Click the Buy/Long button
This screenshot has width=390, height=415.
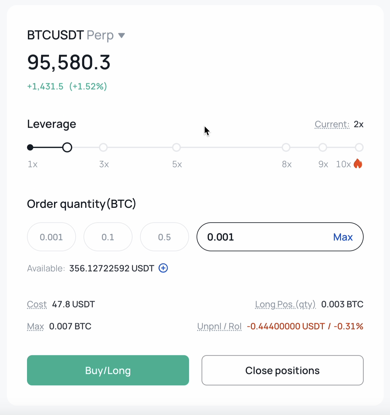(x=108, y=370)
